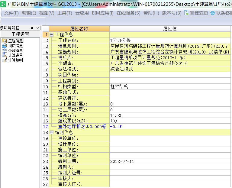Collapse the 工程信息 group
Image resolution: width=232 pixels, height=188 pixels.
[51, 35]
